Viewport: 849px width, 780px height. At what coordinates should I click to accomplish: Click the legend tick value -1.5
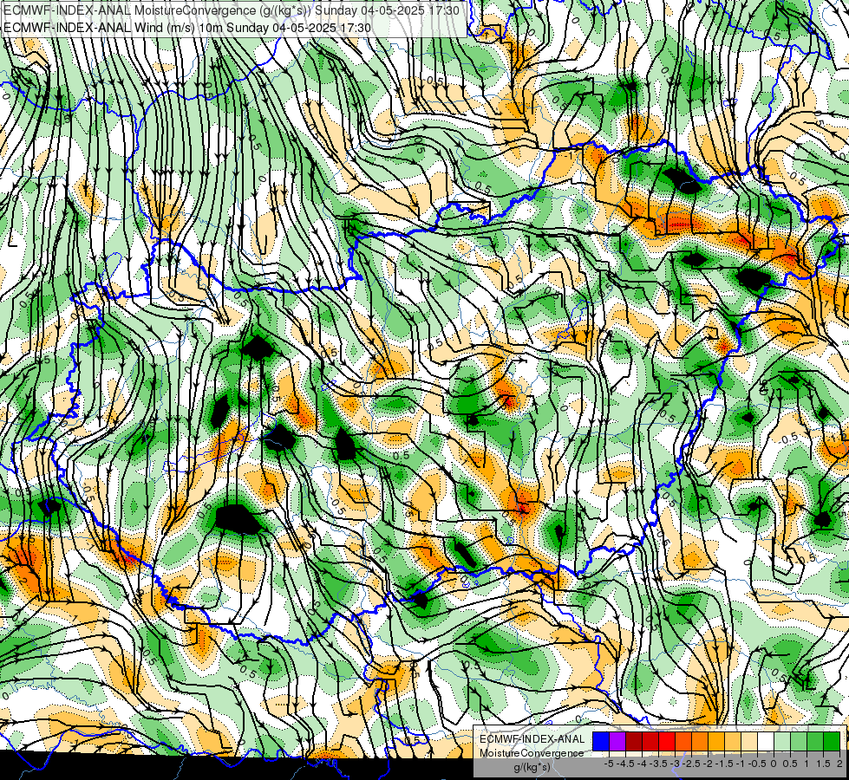tap(724, 764)
